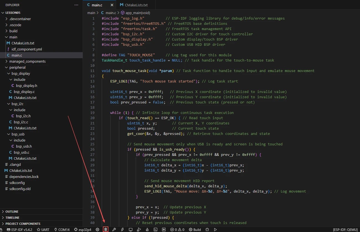This screenshot has width=360, height=232.
Task: Expand the TIMELINE section
Action: 12,218
